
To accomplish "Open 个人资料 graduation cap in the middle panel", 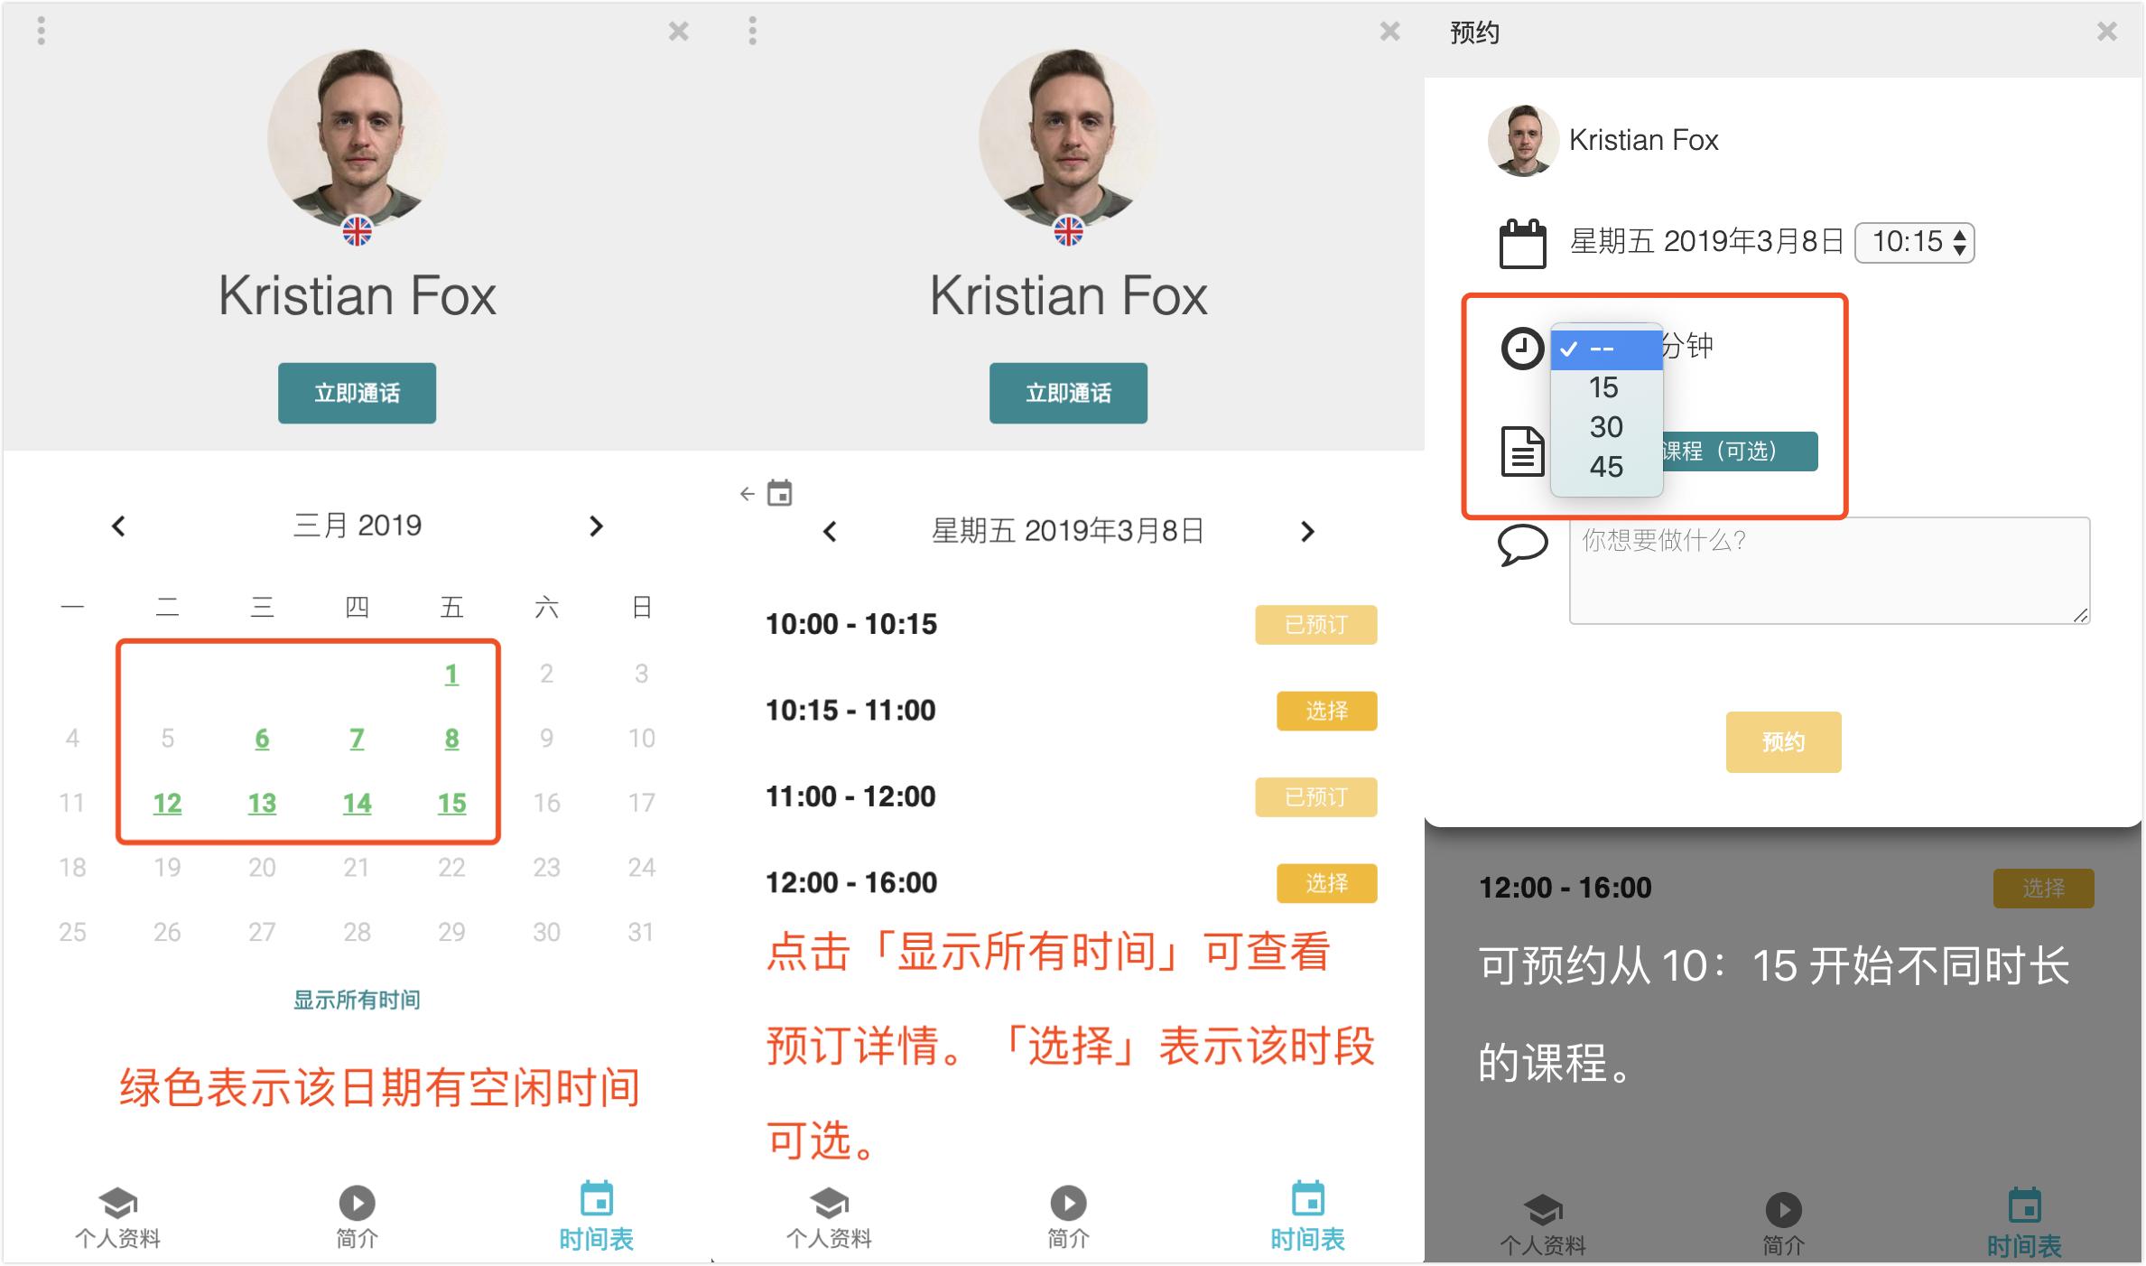I will pos(829,1204).
